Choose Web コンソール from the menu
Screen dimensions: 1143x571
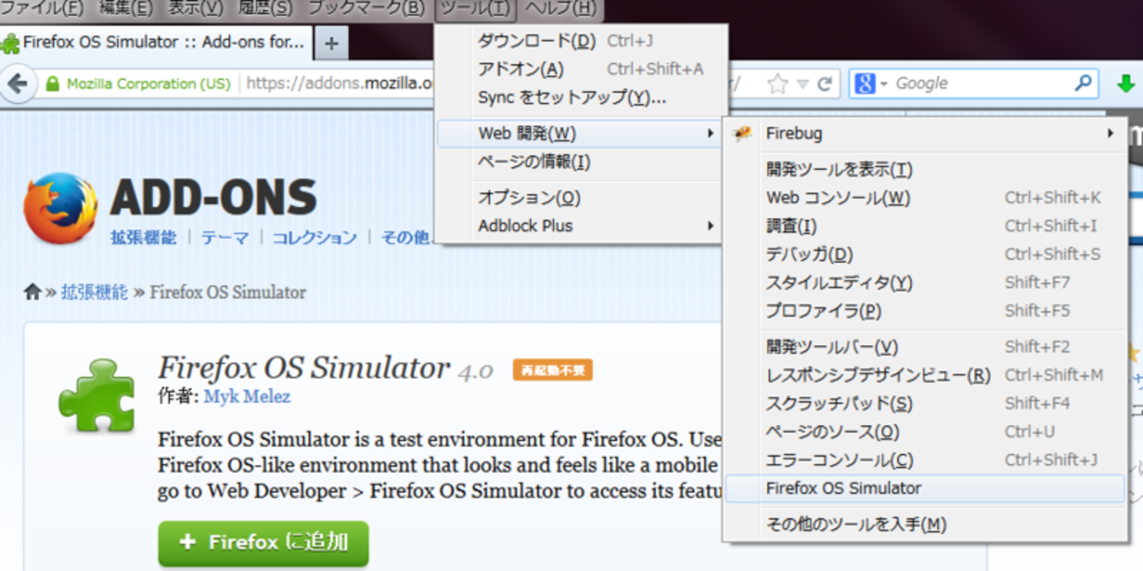point(837,198)
